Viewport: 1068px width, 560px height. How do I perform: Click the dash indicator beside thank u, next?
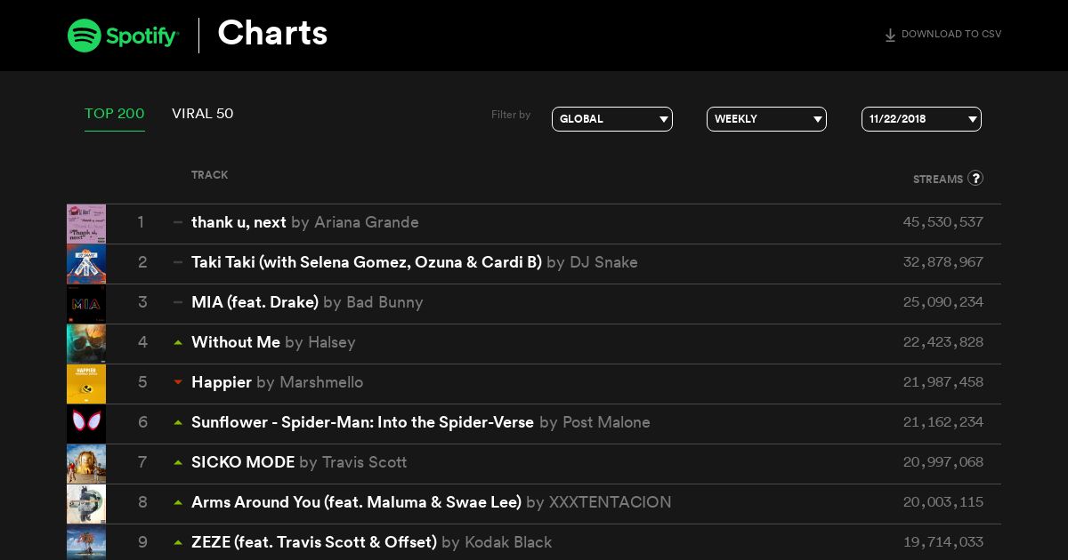tap(178, 222)
